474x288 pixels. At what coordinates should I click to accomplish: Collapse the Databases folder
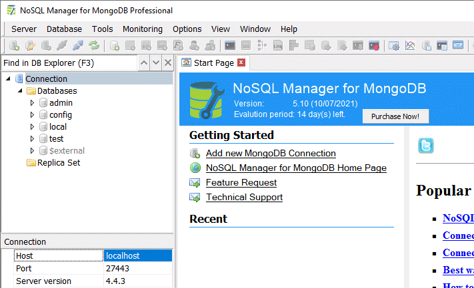(20, 91)
